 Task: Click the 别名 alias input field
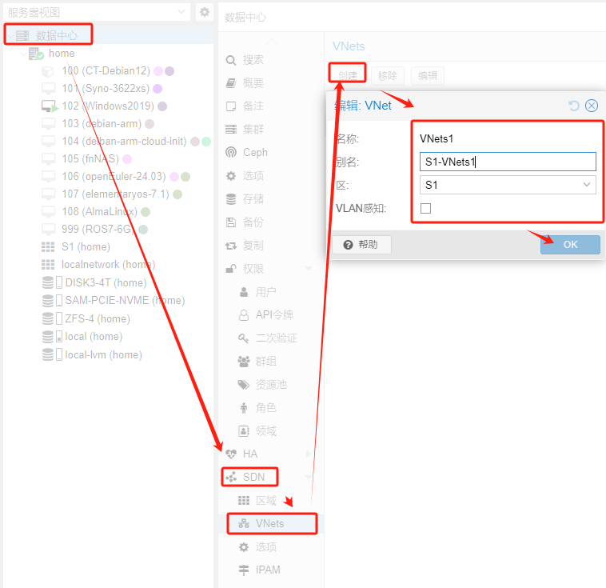click(x=508, y=162)
